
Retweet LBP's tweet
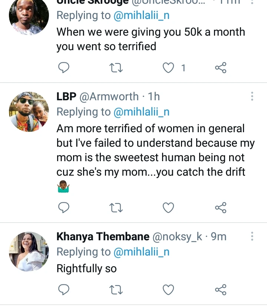(x=116, y=208)
